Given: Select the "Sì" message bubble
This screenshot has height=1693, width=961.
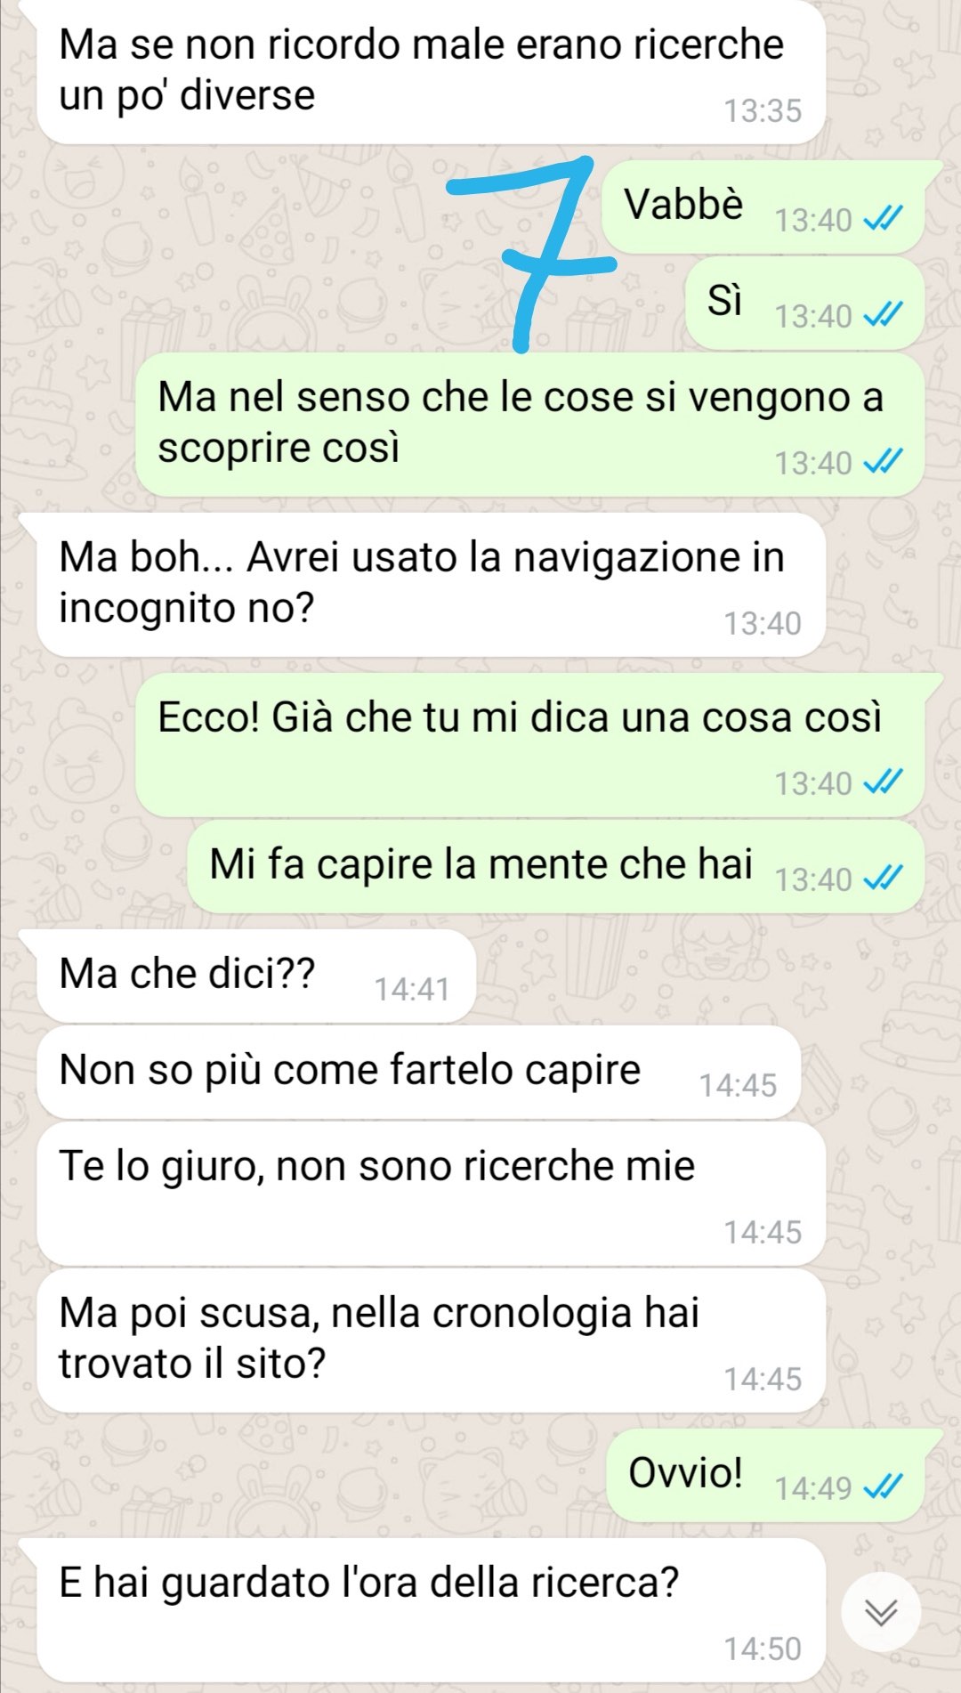Looking at the screenshot, I should 804,303.
